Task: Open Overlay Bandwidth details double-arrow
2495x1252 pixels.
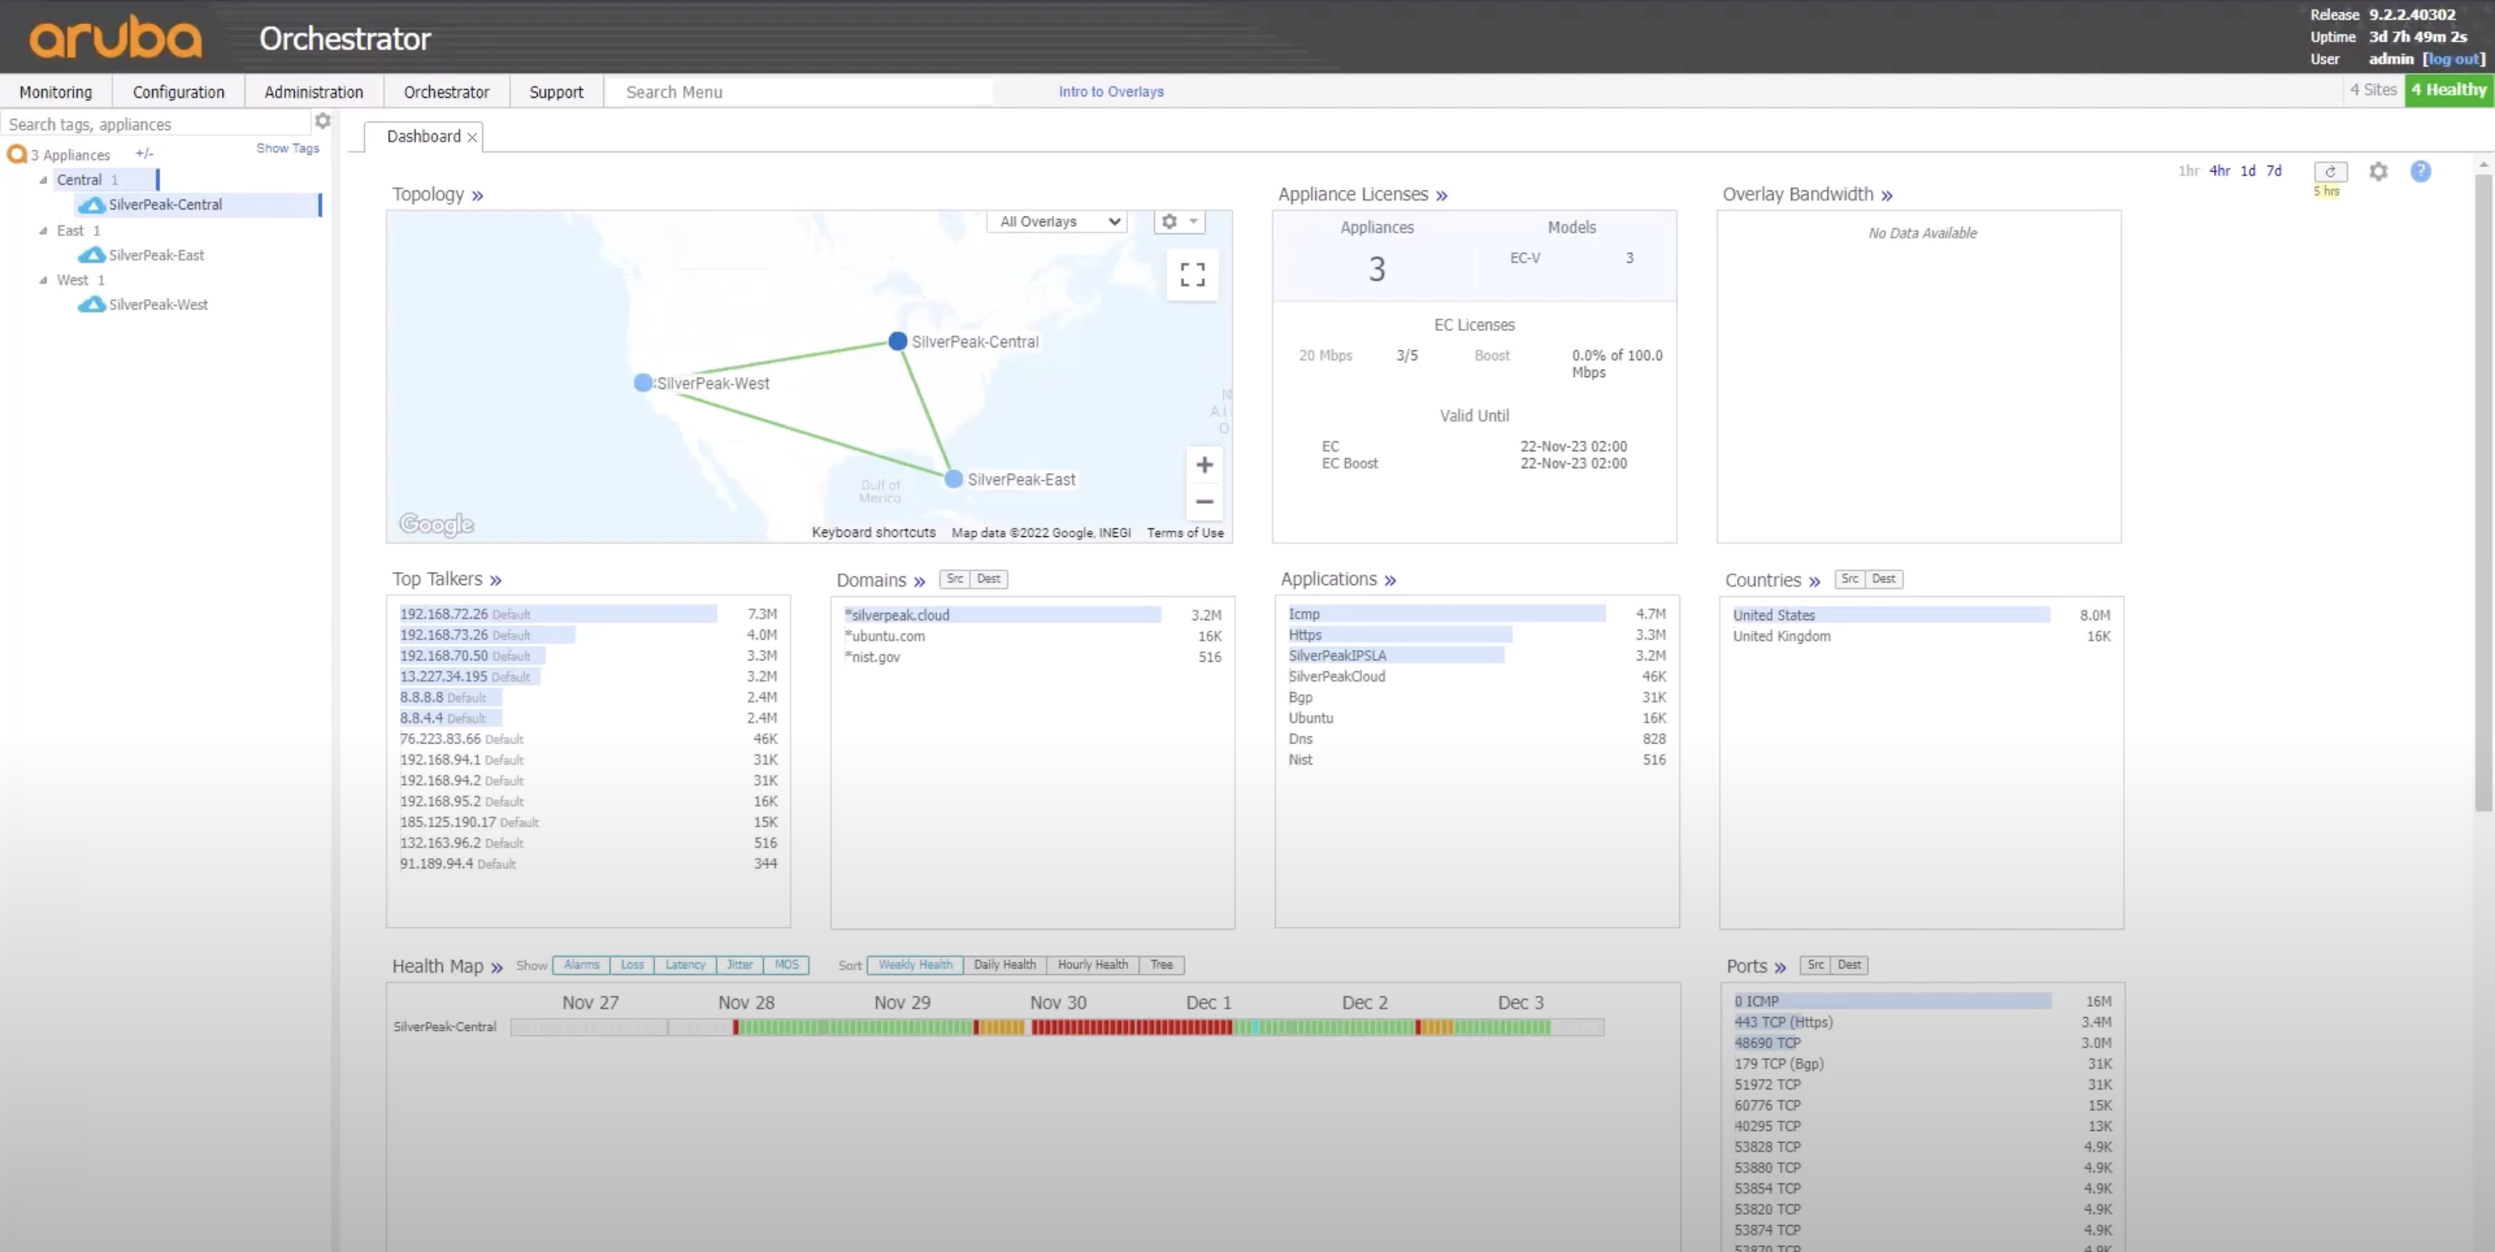Action: pos(1886,196)
